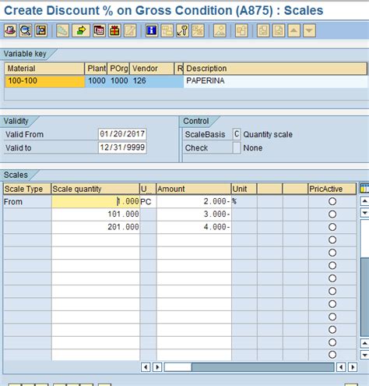This screenshot has width=369, height=386.
Task: Click material value 100-100
Action: click(x=44, y=81)
